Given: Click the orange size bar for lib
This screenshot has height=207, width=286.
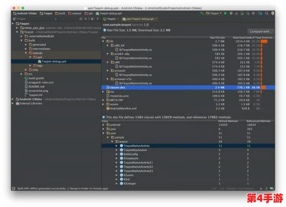Looking at the screenshot, I should [264, 41].
